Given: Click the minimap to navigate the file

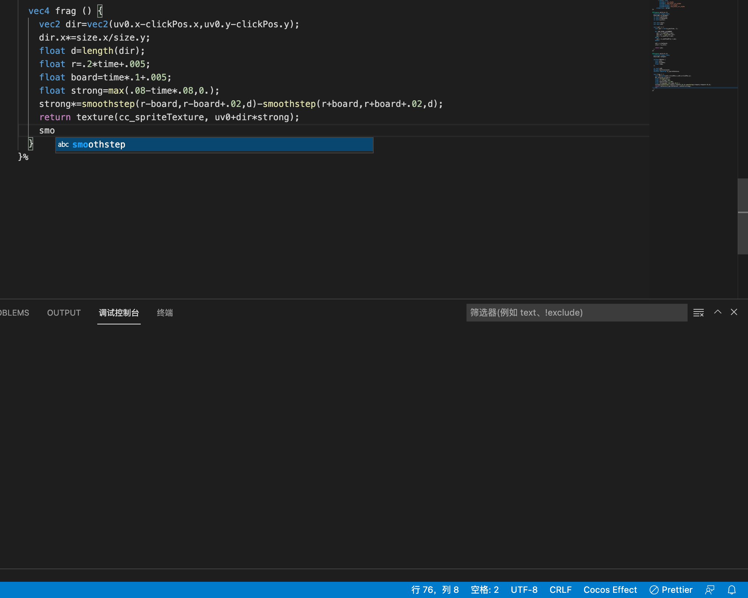Looking at the screenshot, I should [x=693, y=48].
